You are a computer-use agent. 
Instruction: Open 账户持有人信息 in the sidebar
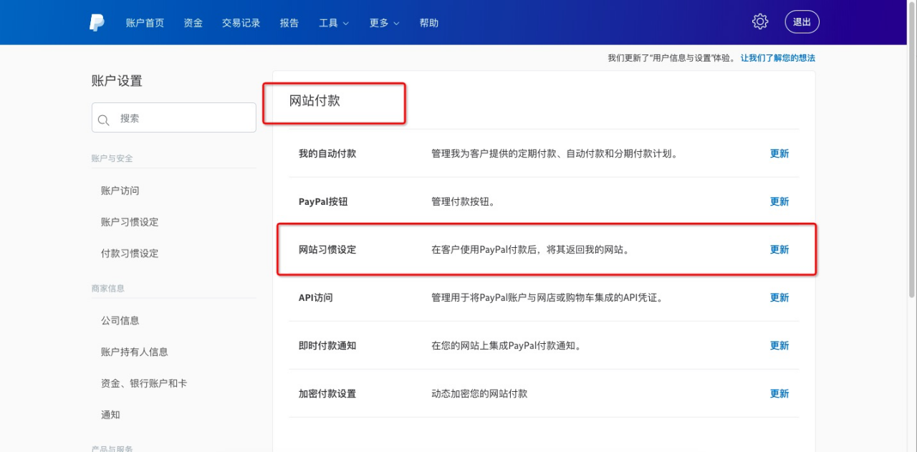point(135,352)
